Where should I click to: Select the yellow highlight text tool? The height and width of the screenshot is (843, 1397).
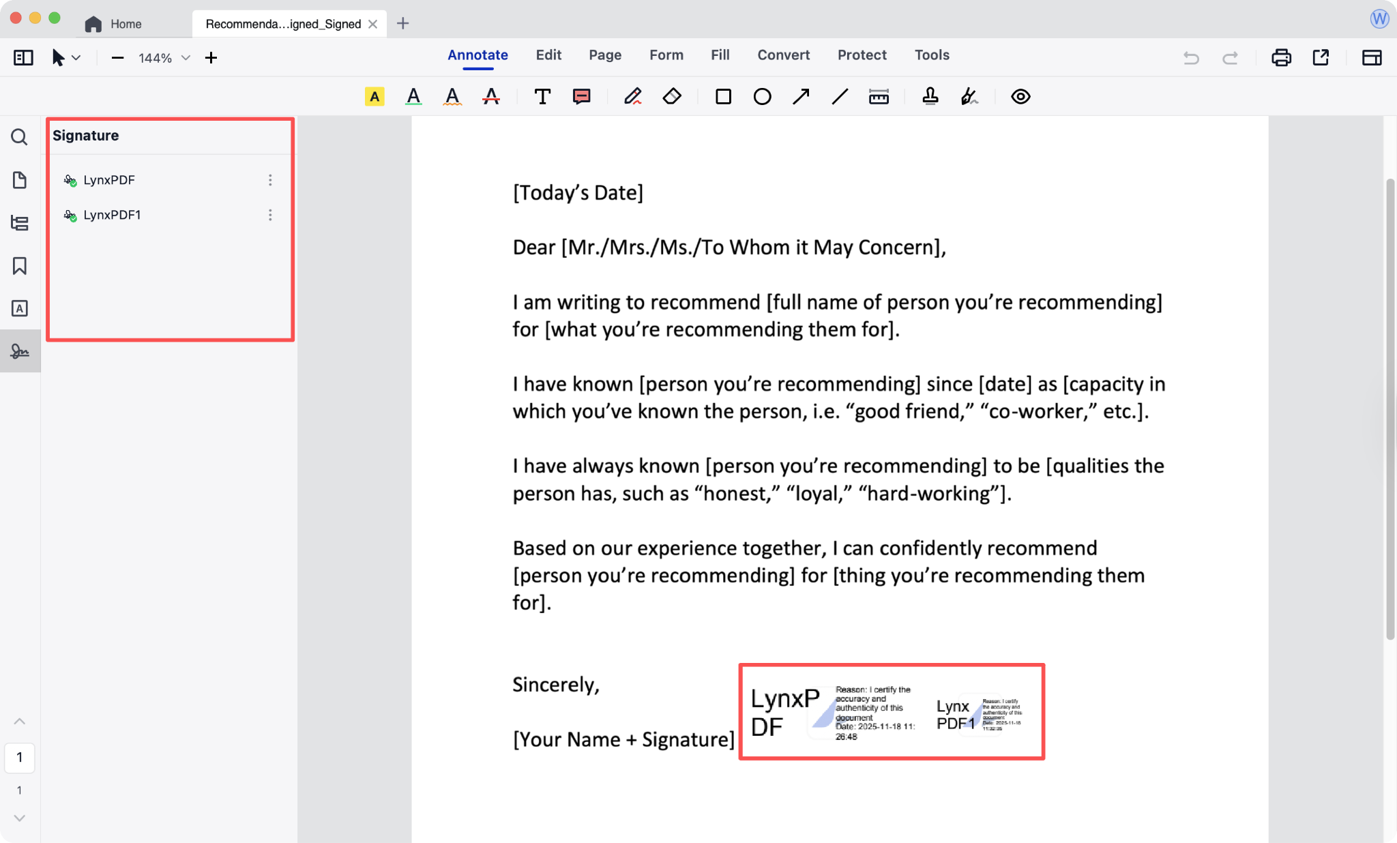[374, 97]
